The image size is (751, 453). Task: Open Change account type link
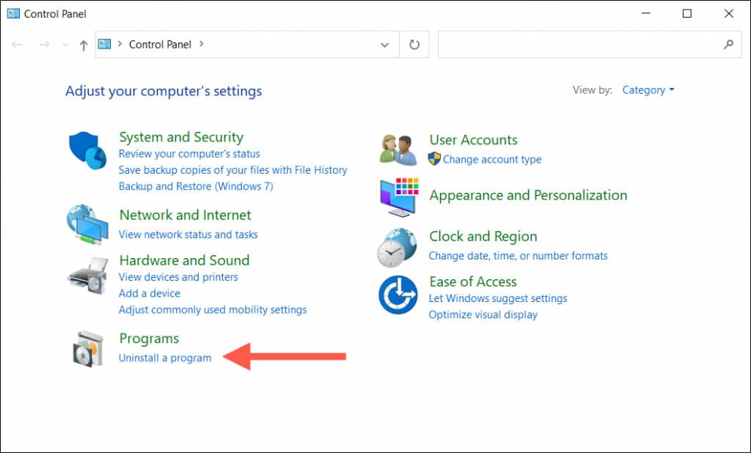click(x=492, y=159)
